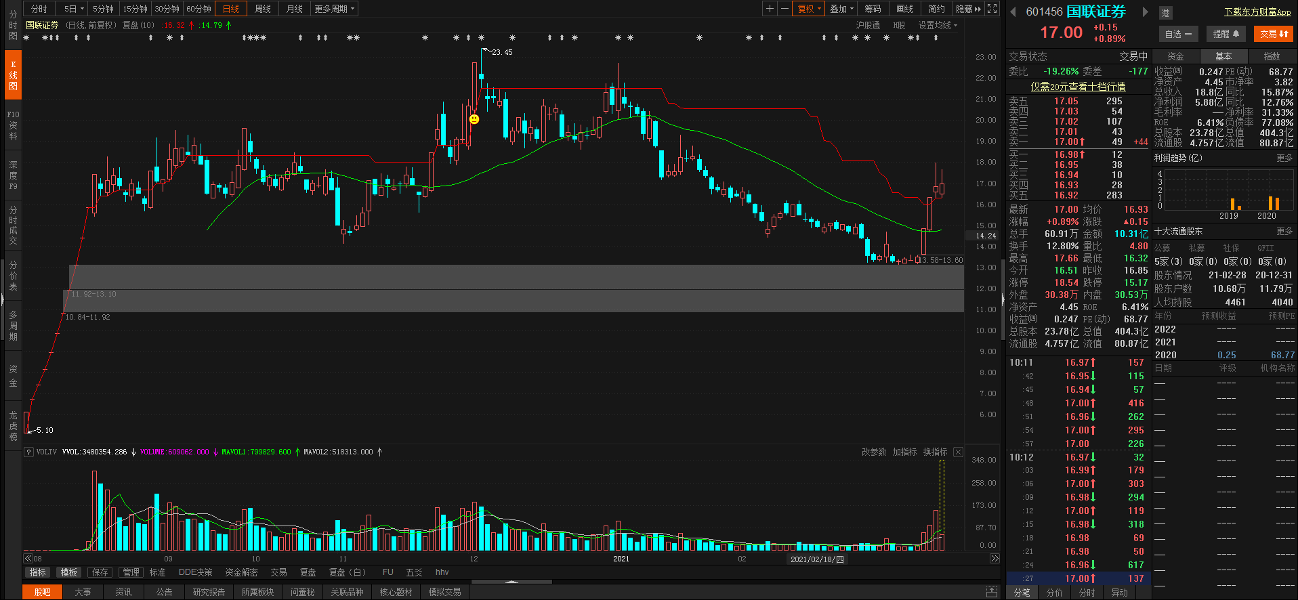1298x600 pixels.
Task: Open the 交易 trade button
Action: [x=1274, y=34]
